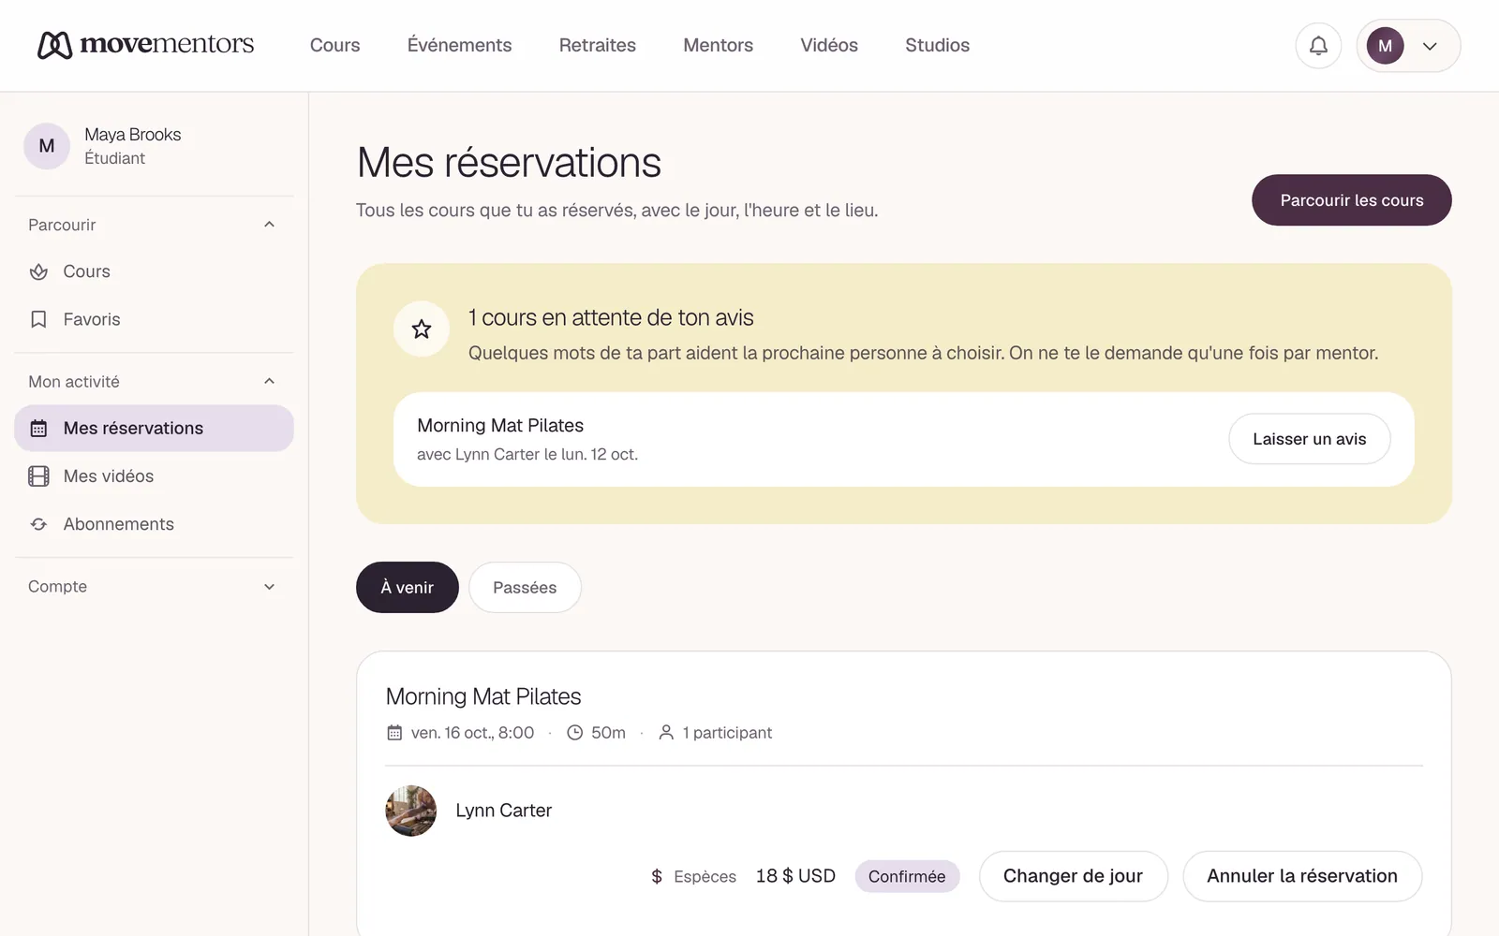Click the person icon beside 1 participant
This screenshot has height=936, width=1499.
tap(666, 733)
